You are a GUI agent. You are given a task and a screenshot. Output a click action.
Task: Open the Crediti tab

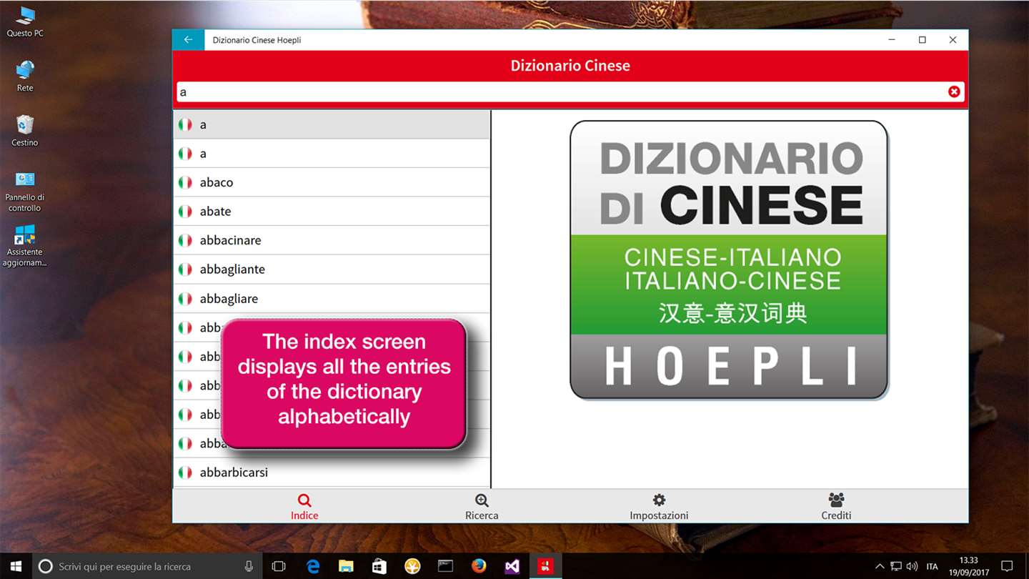coord(836,507)
